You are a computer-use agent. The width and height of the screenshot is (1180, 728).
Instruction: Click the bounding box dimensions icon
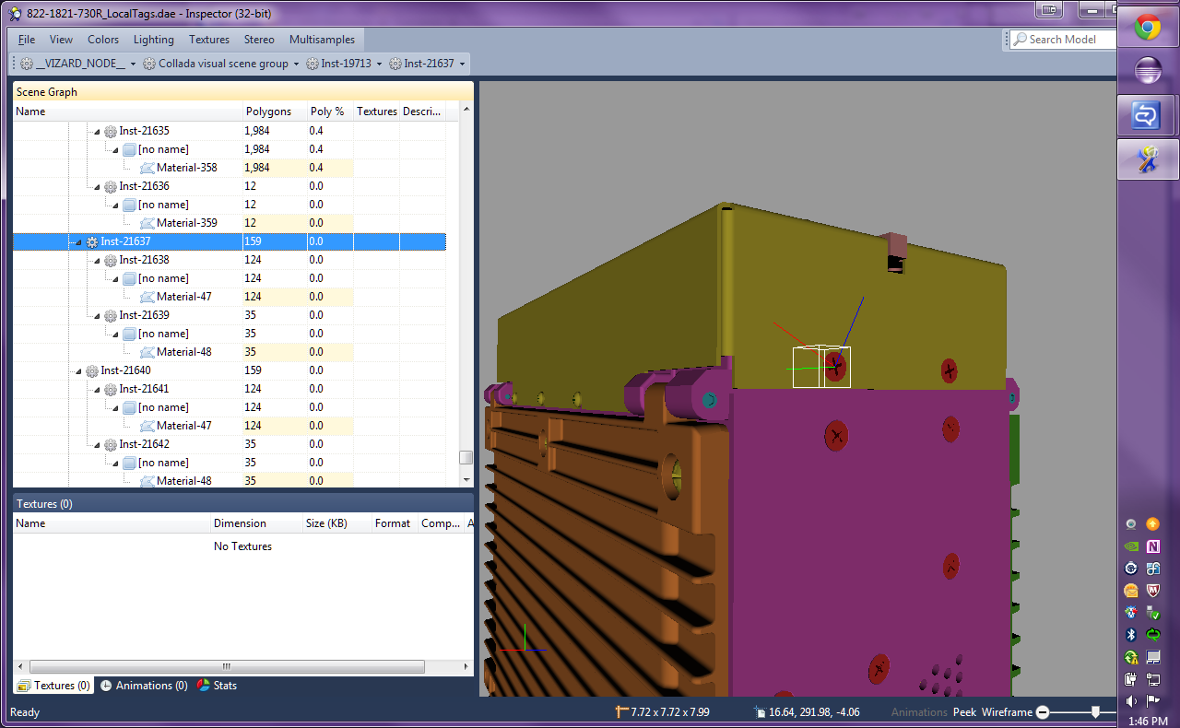[621, 712]
